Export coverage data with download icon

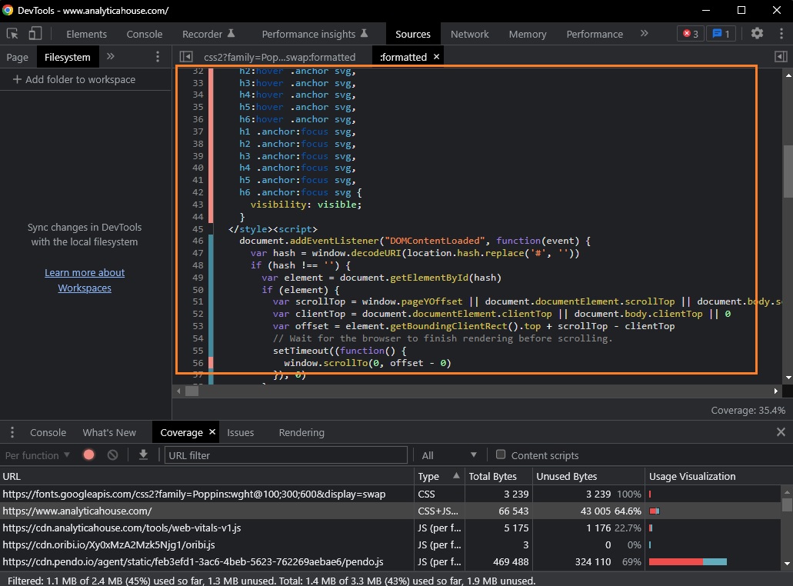click(x=143, y=455)
